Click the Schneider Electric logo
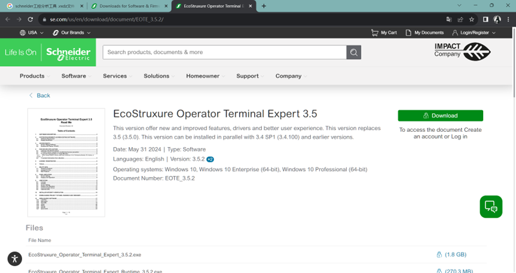 pyautogui.click(x=68, y=54)
